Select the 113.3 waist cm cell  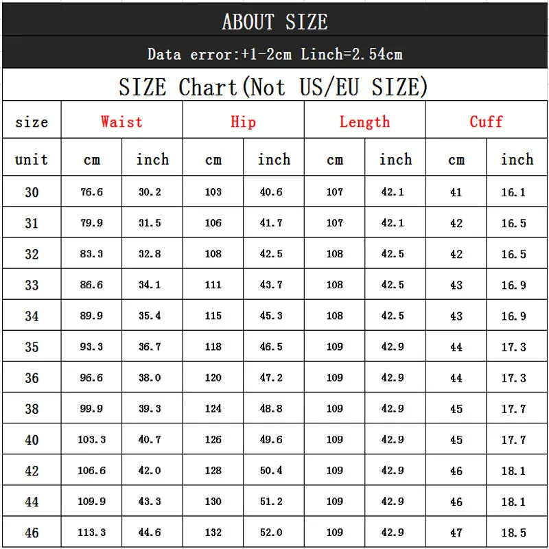click(91, 532)
